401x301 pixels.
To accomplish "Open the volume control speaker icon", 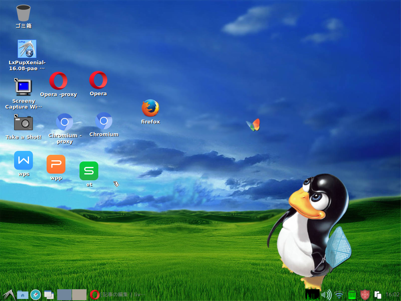I will [326, 295].
